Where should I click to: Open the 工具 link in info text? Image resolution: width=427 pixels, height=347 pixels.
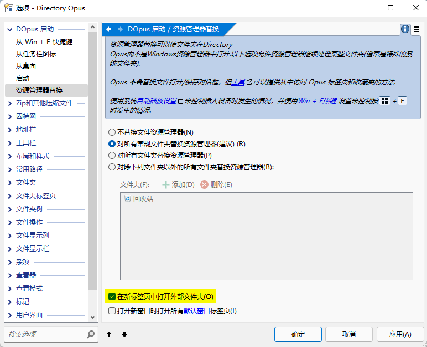tap(238, 82)
